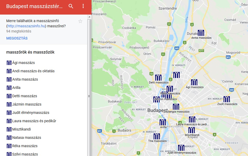
Task: Collapse the side panel using divider handle
Action: [x=89, y=96]
